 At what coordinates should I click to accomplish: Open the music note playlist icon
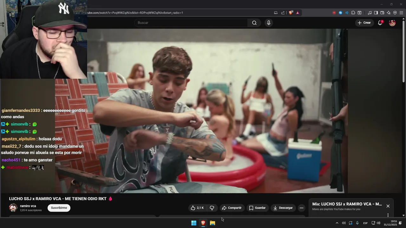pyautogui.click(x=370, y=13)
